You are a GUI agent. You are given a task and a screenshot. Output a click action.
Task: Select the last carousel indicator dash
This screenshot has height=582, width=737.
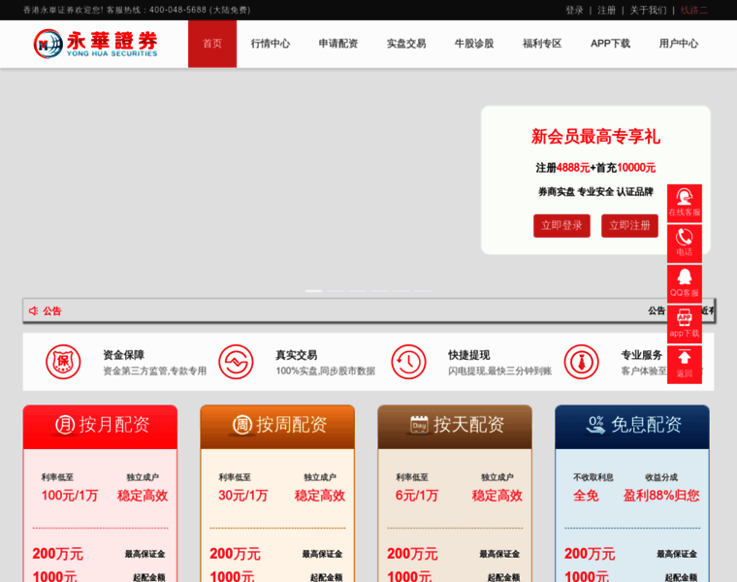(x=423, y=291)
